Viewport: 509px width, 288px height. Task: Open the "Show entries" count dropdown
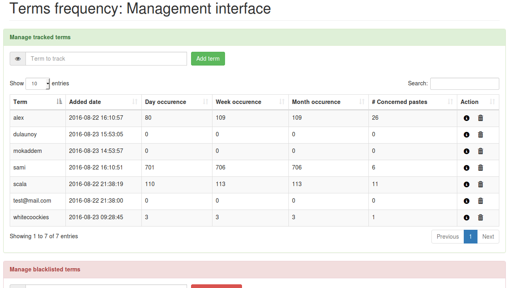(38, 84)
